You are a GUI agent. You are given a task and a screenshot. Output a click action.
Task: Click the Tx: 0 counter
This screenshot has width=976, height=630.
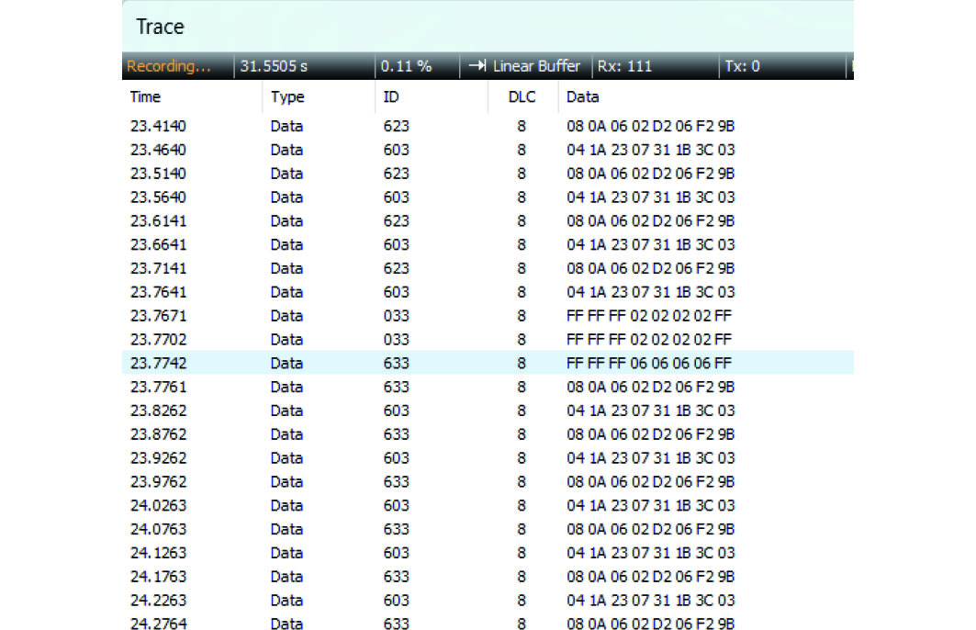click(742, 66)
